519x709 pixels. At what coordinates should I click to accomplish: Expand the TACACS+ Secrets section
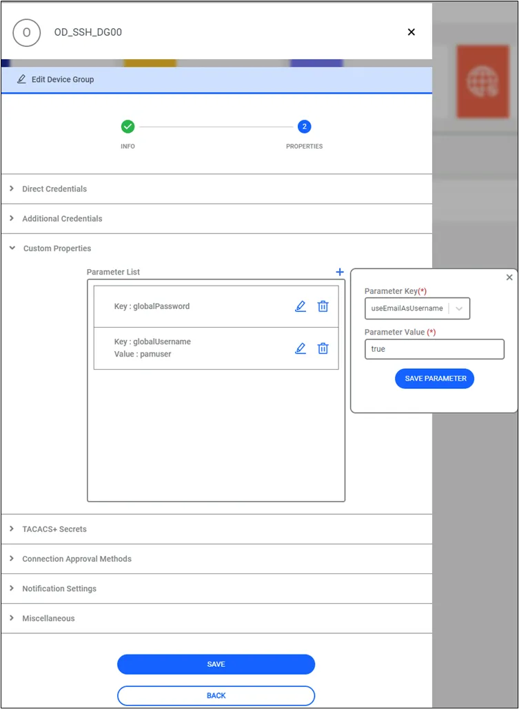tap(216, 529)
